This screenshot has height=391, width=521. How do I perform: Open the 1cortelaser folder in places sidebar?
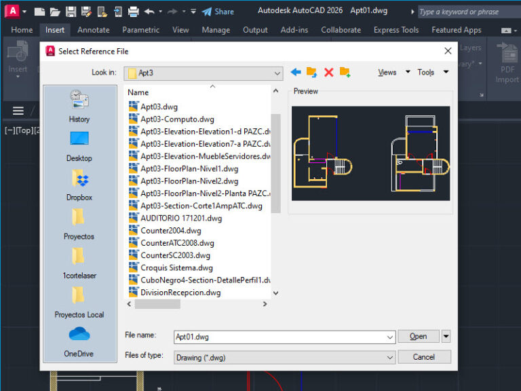[79, 263]
